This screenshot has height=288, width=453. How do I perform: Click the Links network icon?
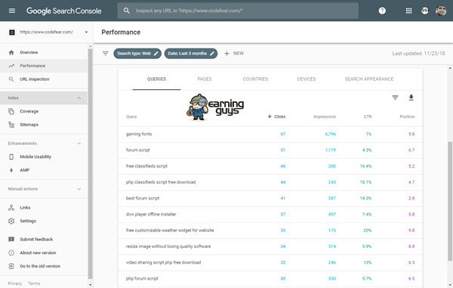[x=11, y=208]
